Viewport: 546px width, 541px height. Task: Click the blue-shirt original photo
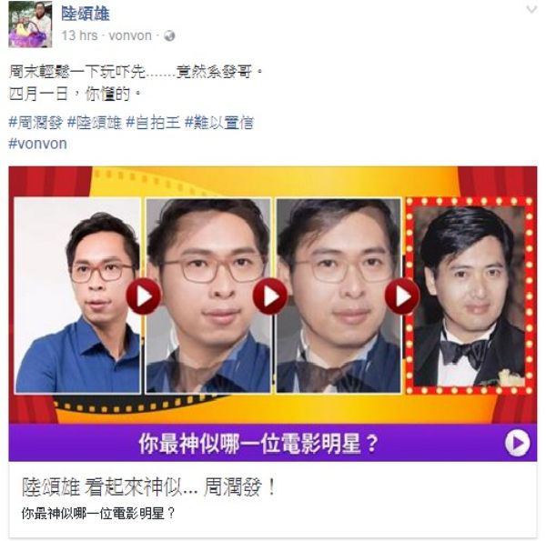point(77,296)
